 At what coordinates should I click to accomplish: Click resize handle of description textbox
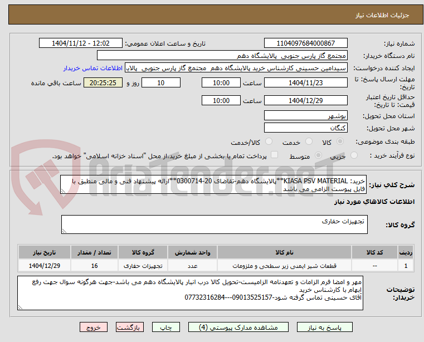click(64, 191)
